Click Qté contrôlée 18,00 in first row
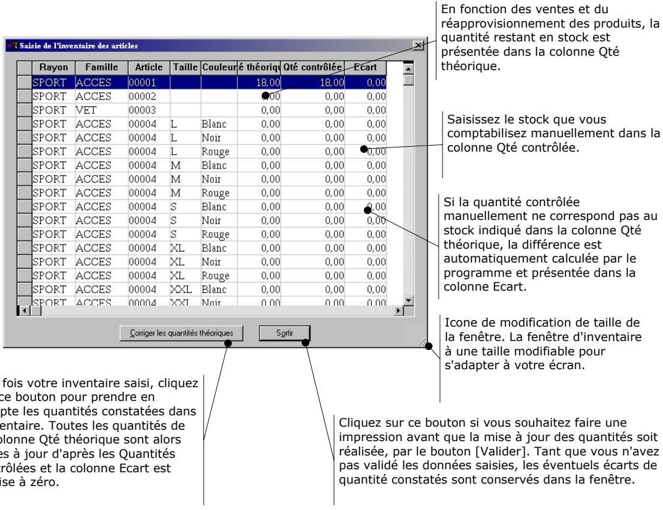Image resolution: width=663 pixels, height=510 pixels. (313, 83)
